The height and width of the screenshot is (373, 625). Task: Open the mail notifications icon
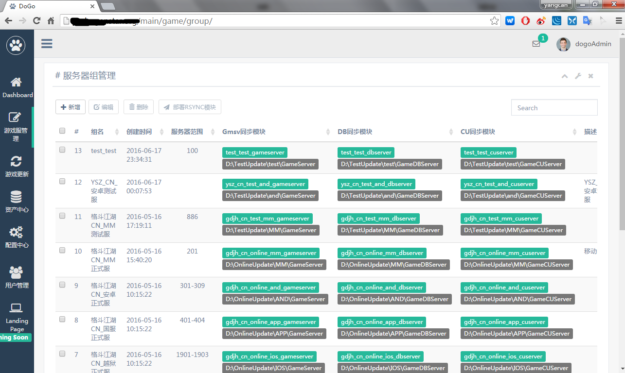pyautogui.click(x=536, y=44)
